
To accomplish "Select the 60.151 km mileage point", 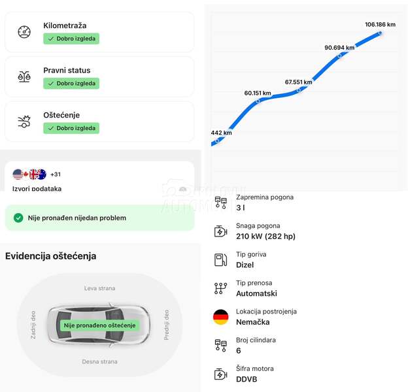I will (258, 101).
